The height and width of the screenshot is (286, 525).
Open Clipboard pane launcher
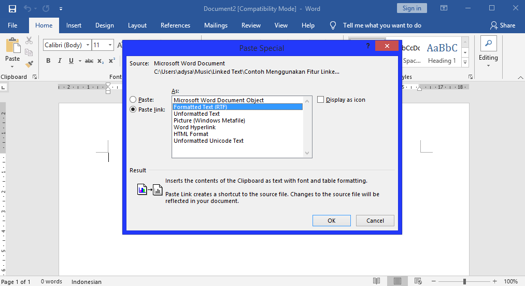coord(35,77)
